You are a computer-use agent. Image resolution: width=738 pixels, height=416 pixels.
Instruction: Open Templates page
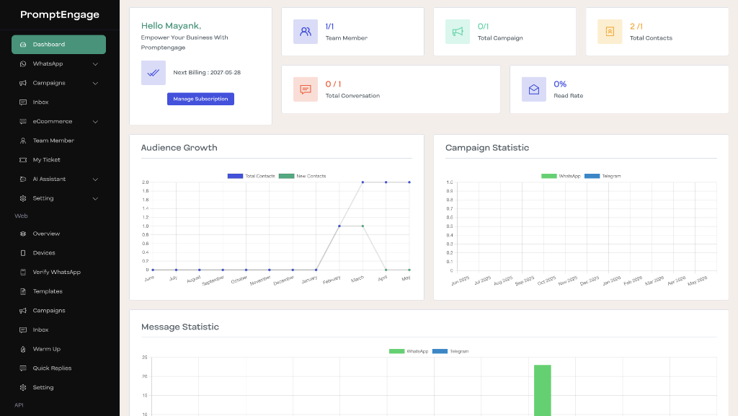click(59, 291)
